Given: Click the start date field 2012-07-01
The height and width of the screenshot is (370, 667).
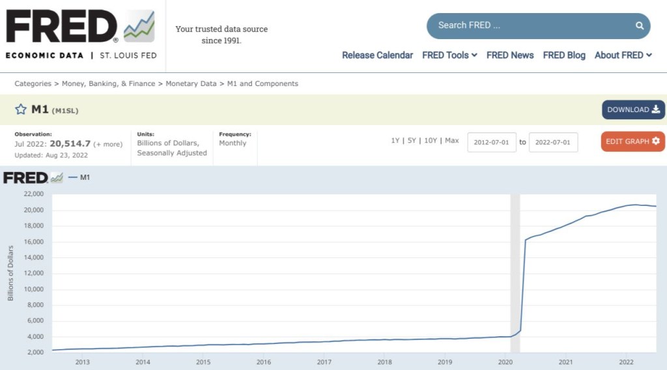Looking at the screenshot, I should pyautogui.click(x=491, y=142).
